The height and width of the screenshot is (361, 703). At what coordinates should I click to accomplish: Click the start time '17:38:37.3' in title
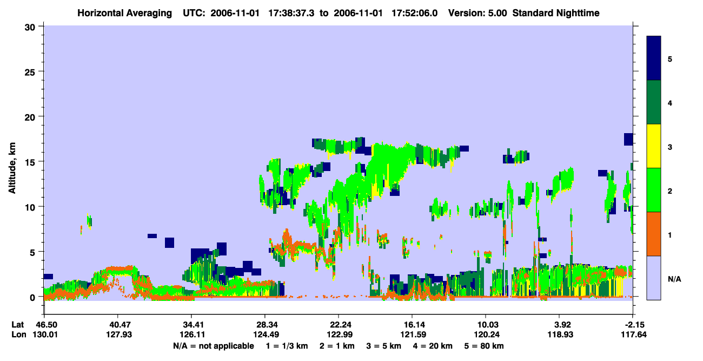pyautogui.click(x=290, y=12)
